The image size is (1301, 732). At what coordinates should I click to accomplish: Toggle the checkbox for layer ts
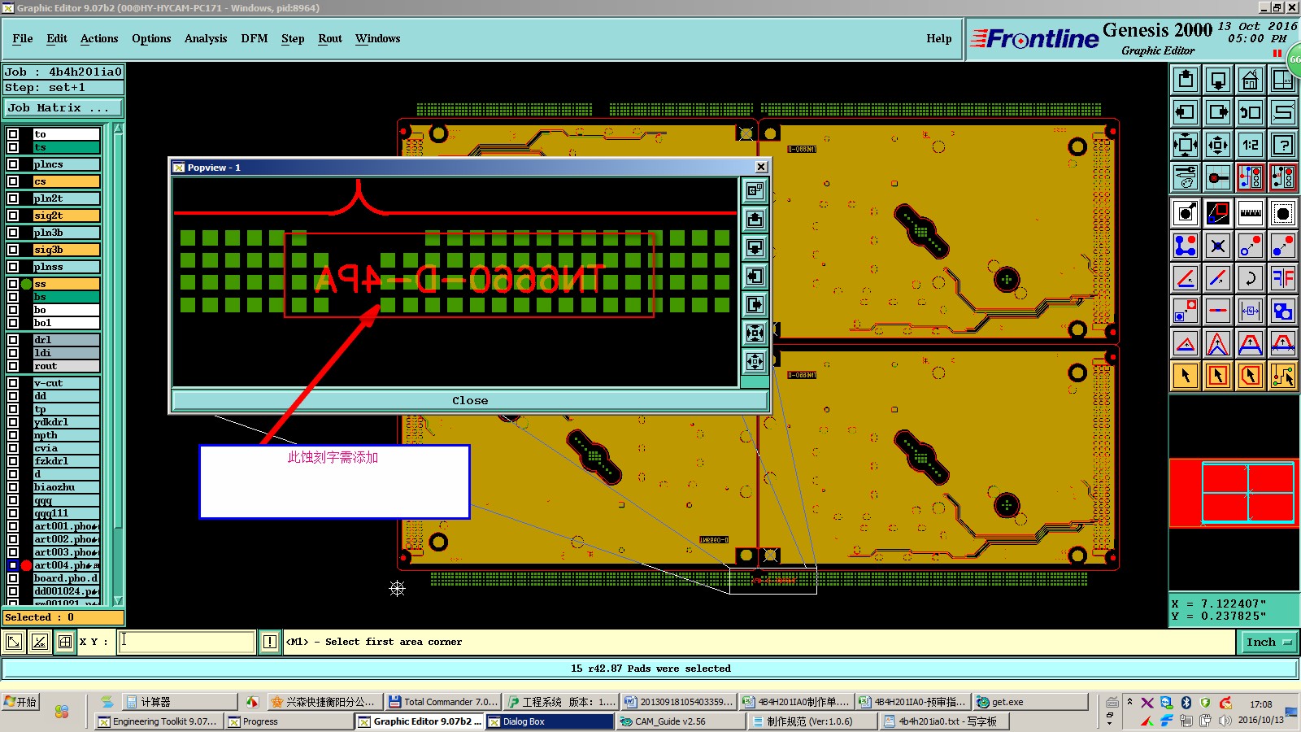pyautogui.click(x=13, y=147)
